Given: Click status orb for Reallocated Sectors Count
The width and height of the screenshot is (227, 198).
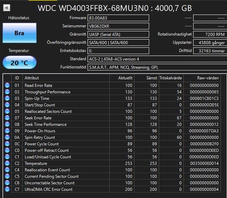Looking at the screenshot, I should (7, 111).
